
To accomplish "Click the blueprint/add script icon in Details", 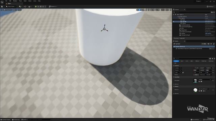I will (x=208, y=44).
